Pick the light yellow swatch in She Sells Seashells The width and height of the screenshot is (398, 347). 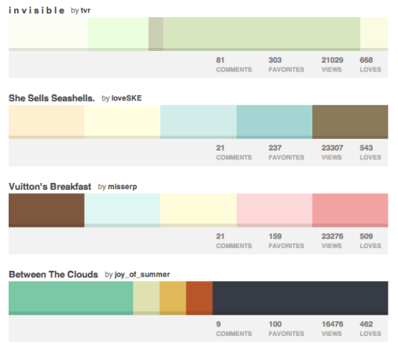coord(122,122)
